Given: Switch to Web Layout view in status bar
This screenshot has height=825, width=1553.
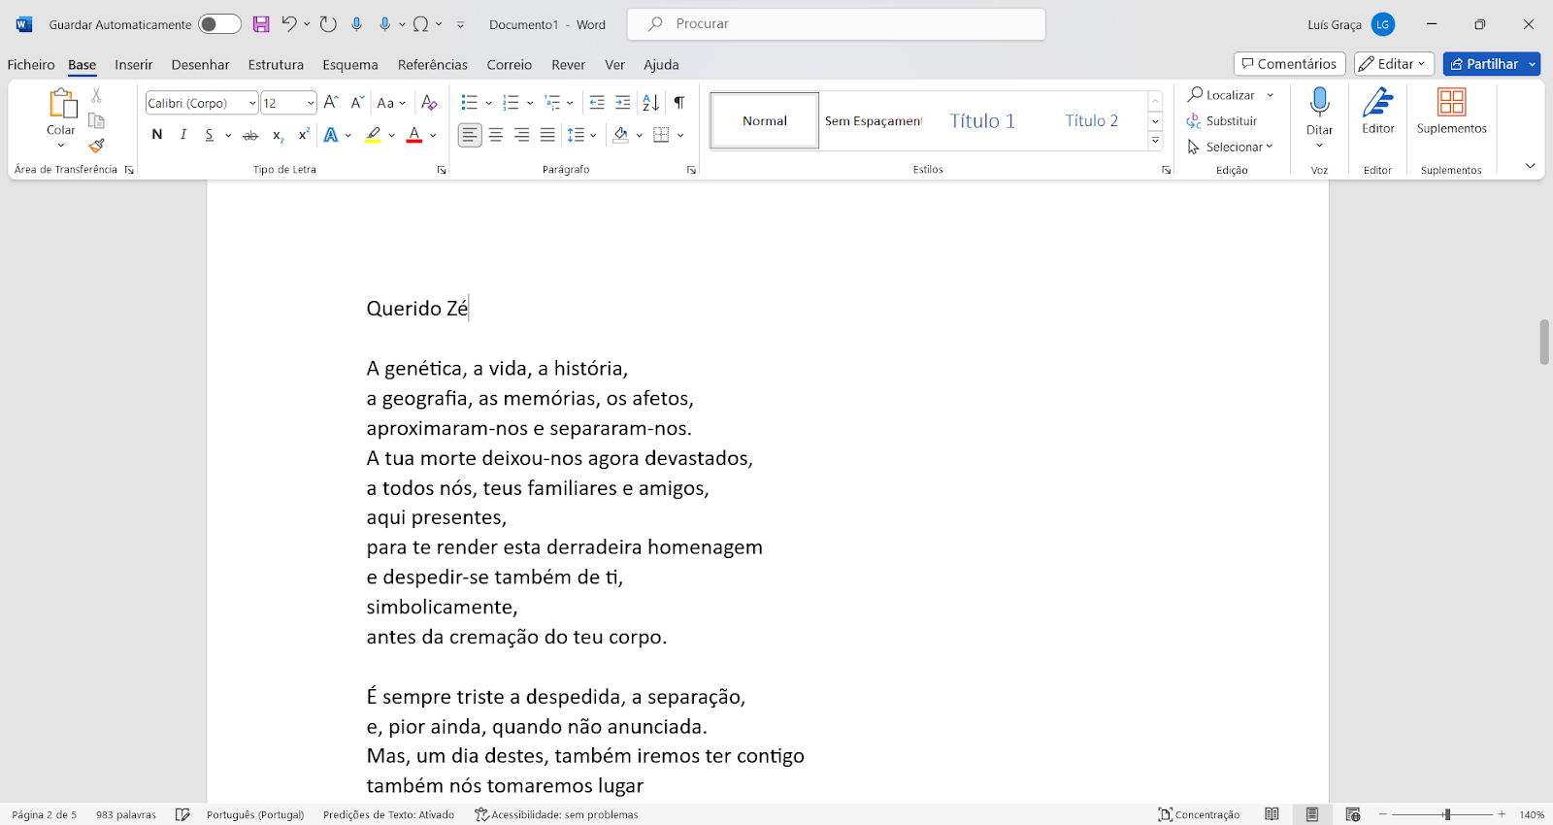Looking at the screenshot, I should pos(1353,814).
